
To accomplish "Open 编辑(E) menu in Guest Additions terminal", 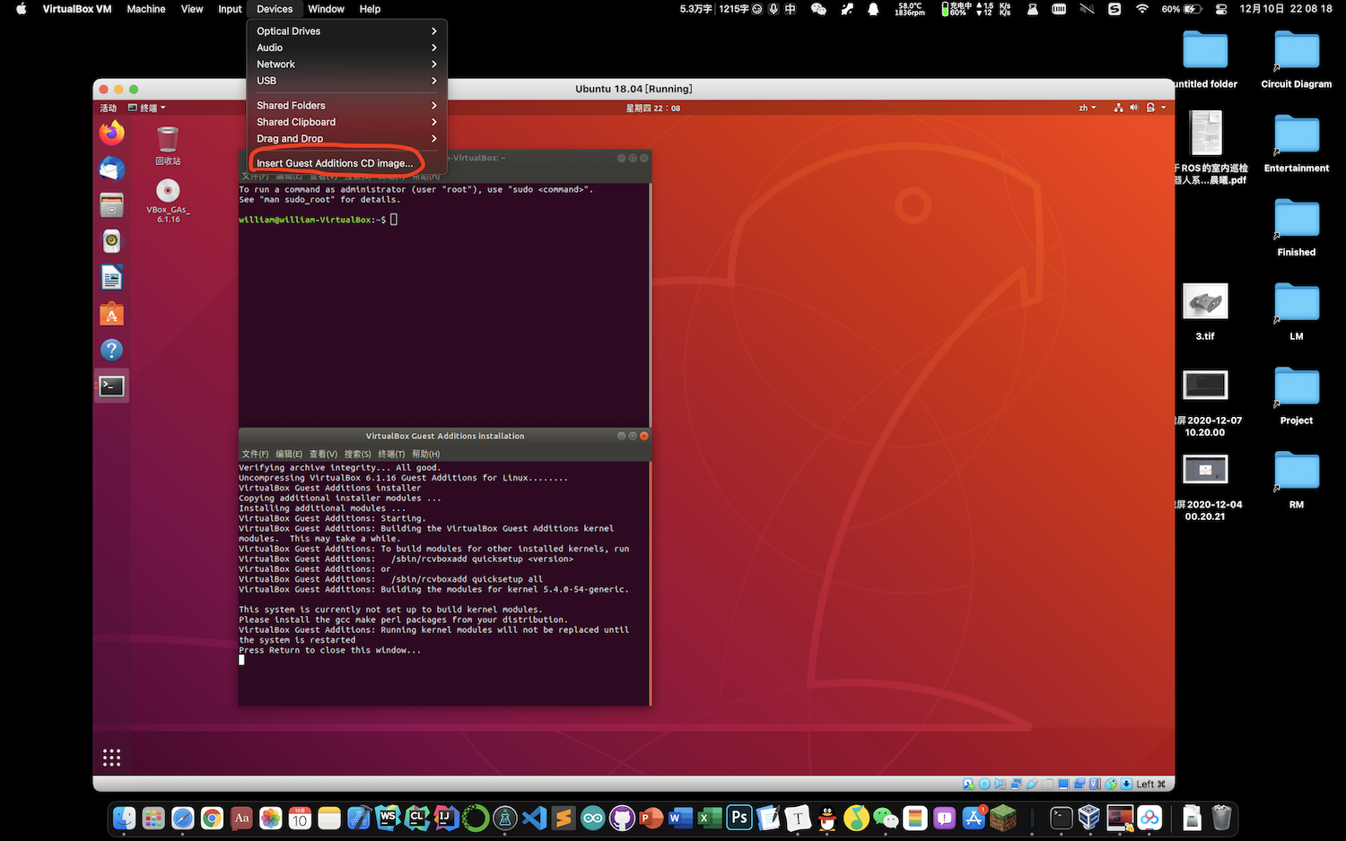I will click(289, 454).
